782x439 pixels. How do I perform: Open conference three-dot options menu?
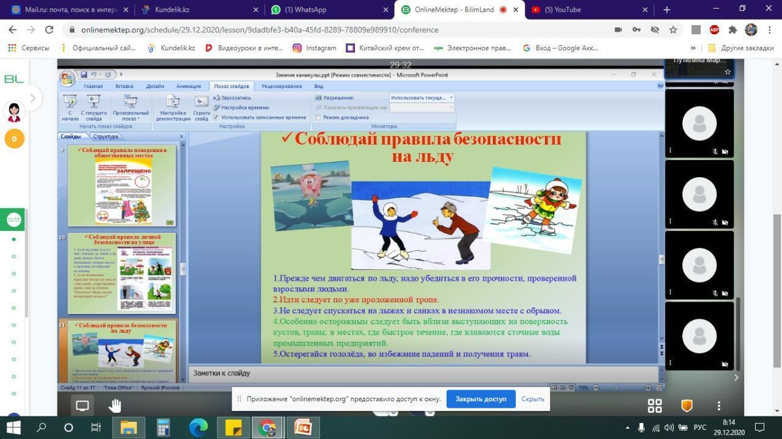[x=718, y=405]
